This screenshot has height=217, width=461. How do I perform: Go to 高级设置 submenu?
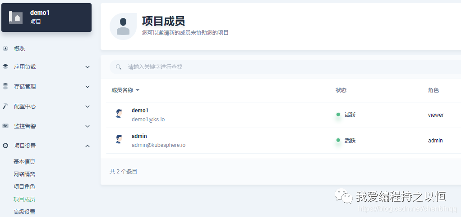pyautogui.click(x=24, y=212)
